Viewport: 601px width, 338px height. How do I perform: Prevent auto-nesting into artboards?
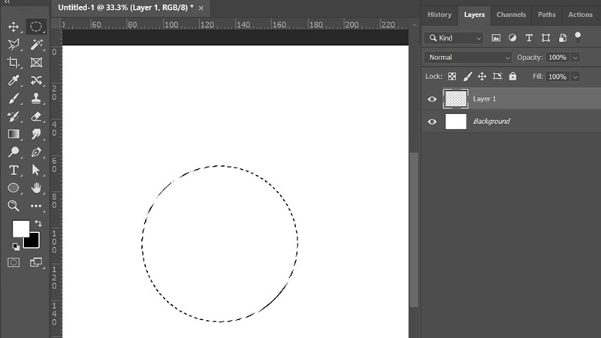click(x=497, y=77)
